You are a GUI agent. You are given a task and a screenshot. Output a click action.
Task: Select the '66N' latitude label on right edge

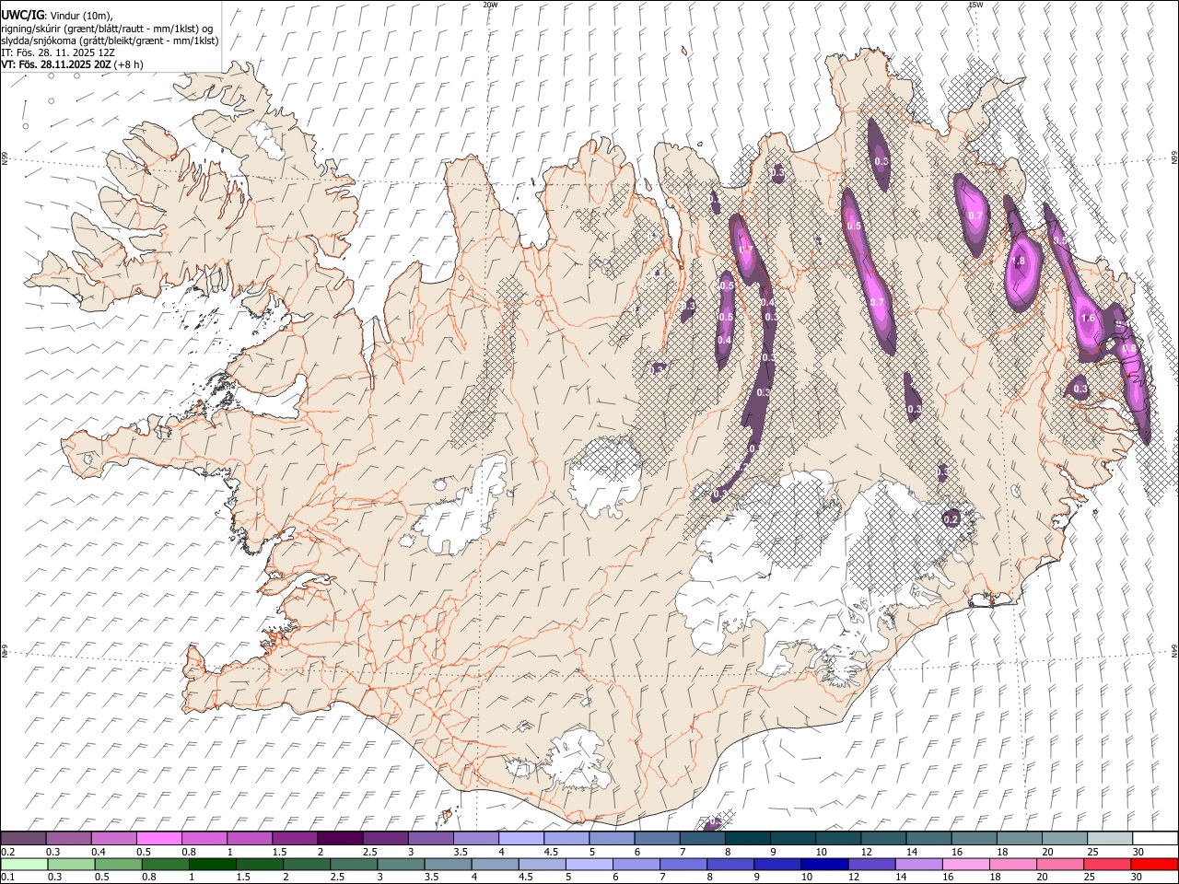click(x=1174, y=159)
